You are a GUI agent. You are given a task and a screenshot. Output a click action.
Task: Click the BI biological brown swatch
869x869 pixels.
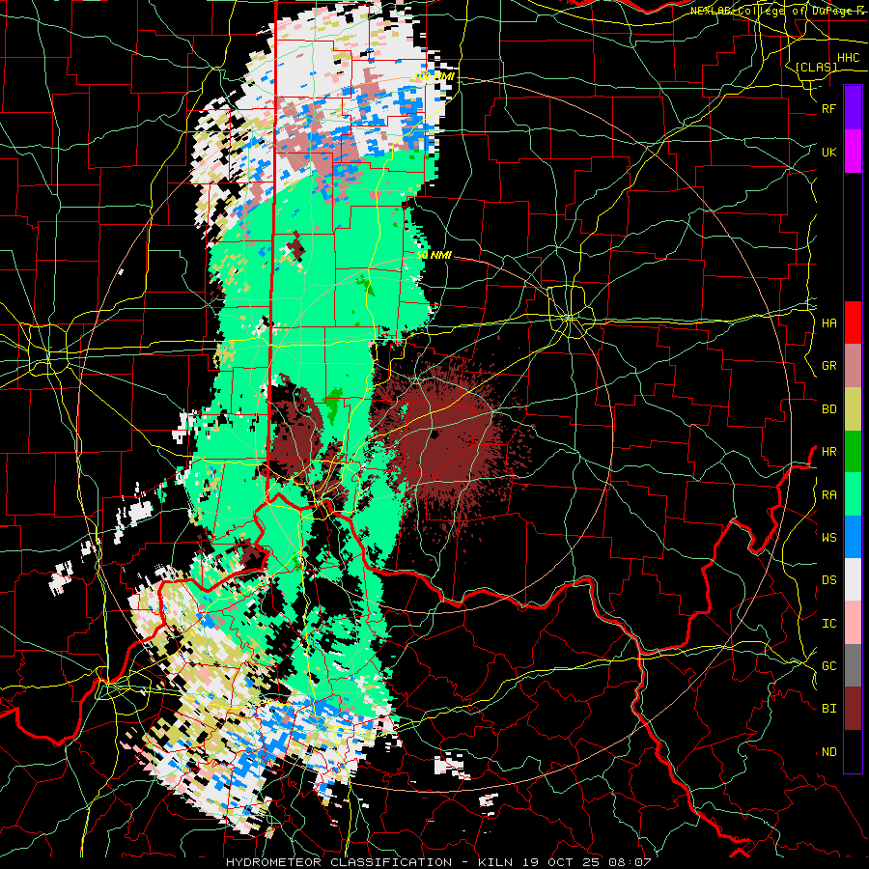pyautogui.click(x=853, y=709)
